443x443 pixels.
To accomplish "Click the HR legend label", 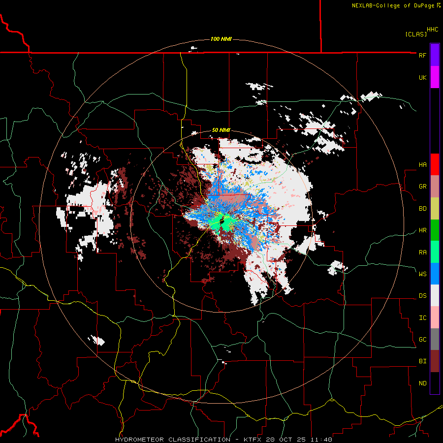I will (x=422, y=230).
